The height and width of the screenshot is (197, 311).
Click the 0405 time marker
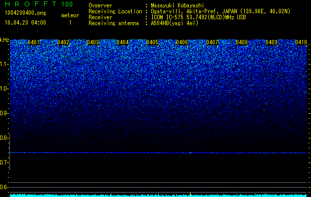(152, 42)
